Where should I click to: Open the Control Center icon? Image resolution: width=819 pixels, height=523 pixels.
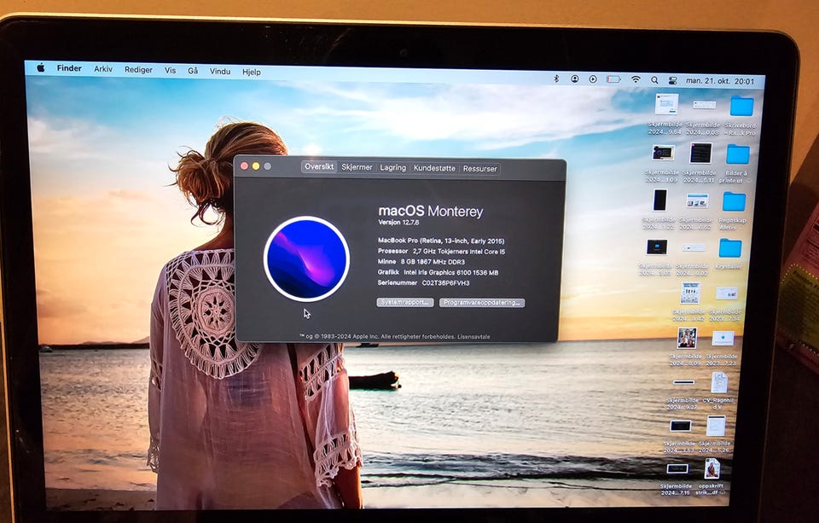coord(673,80)
